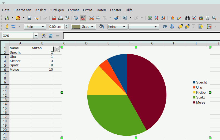Image resolution: width=220 pixels, height=140 pixels.
Task: Click the Save document icon
Action: pyautogui.click(x=29, y=18)
